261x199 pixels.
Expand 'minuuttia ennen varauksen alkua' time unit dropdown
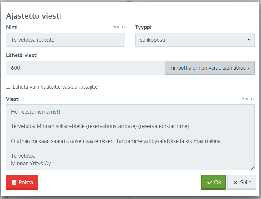click(x=209, y=68)
